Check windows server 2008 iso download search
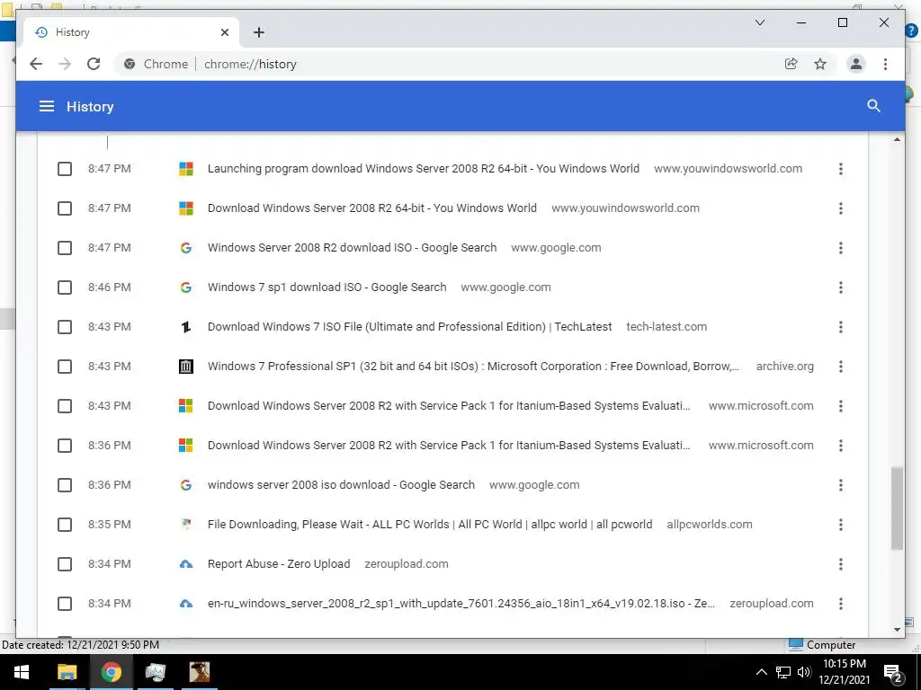This screenshot has width=921, height=690. 65,485
